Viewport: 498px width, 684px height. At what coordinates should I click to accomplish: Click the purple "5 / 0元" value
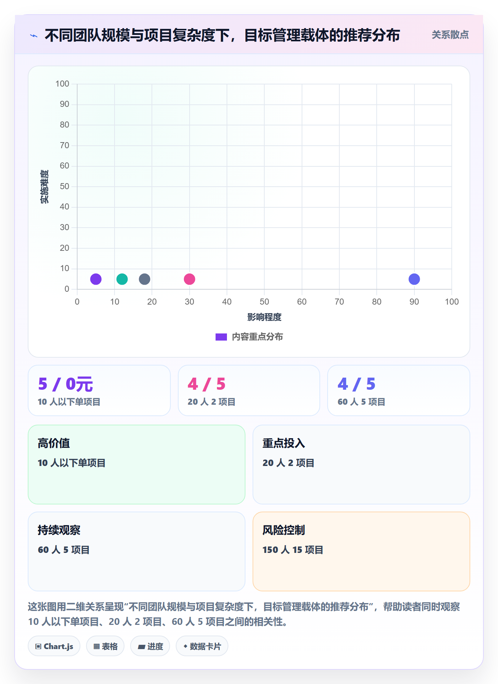[65, 384]
